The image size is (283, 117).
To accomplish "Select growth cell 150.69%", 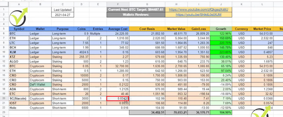I will [x=221, y=38].
